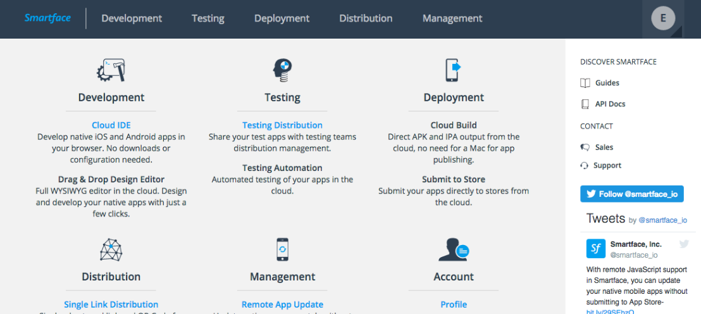Click the Management phone sync icon
701x314 pixels.
pos(282,249)
